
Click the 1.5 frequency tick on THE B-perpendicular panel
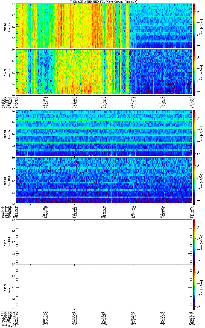pyautogui.click(x=13, y=231)
